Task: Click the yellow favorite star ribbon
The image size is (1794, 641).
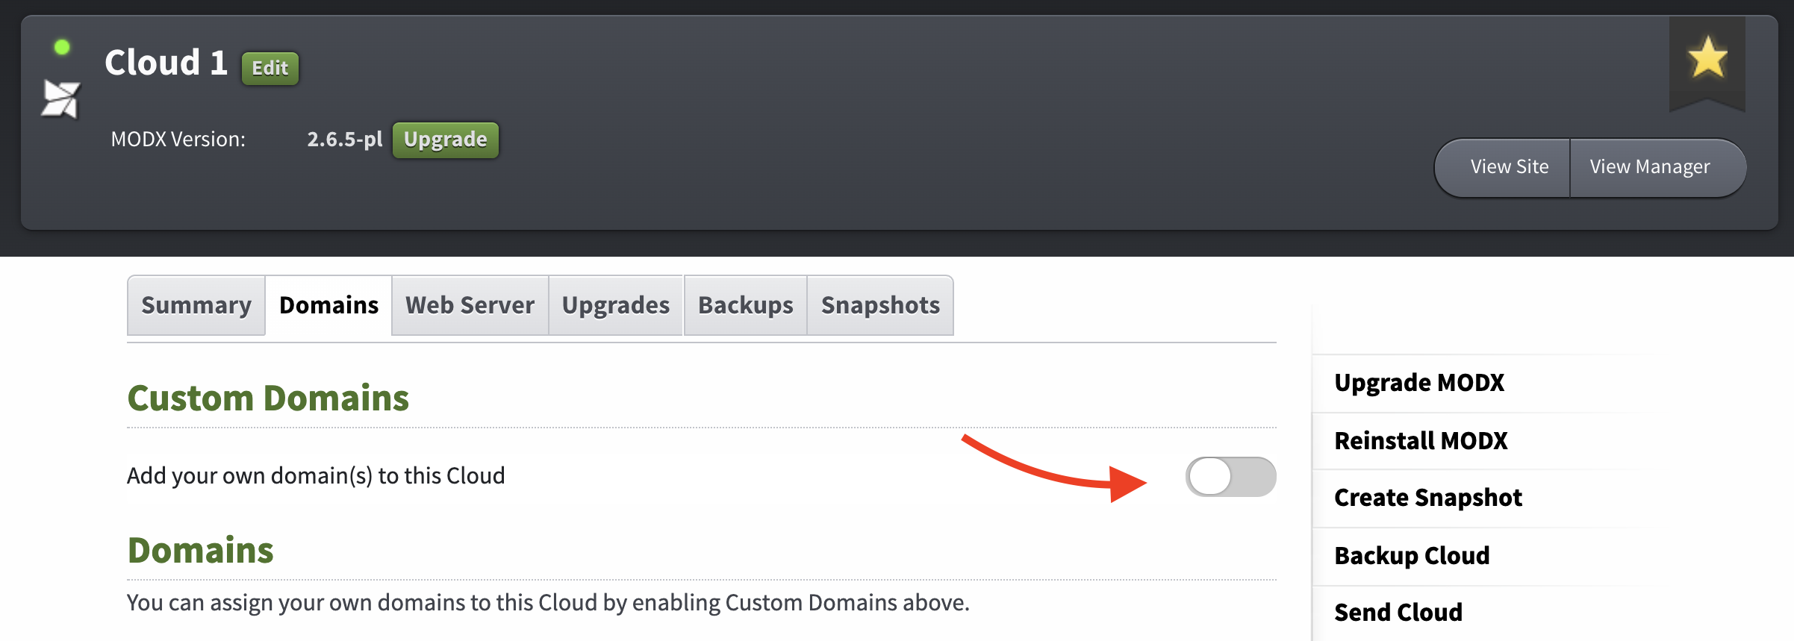Action: tap(1707, 60)
